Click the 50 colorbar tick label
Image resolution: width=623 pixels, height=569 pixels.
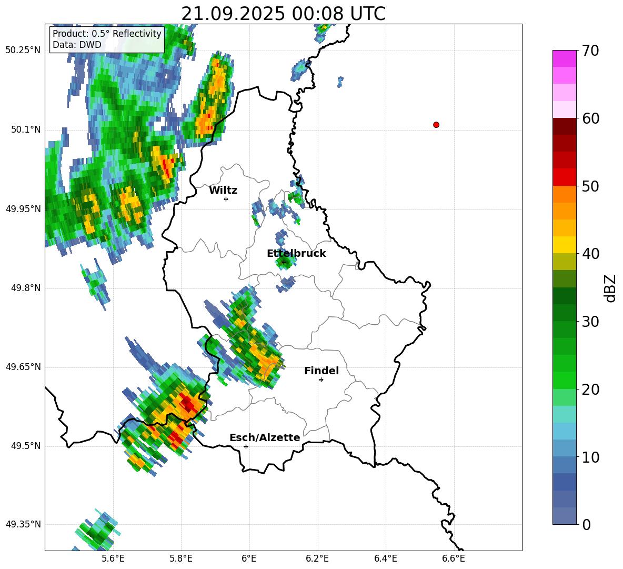(x=590, y=186)
